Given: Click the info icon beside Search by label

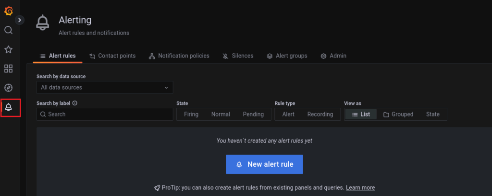Looking at the screenshot, I should click(x=74, y=103).
